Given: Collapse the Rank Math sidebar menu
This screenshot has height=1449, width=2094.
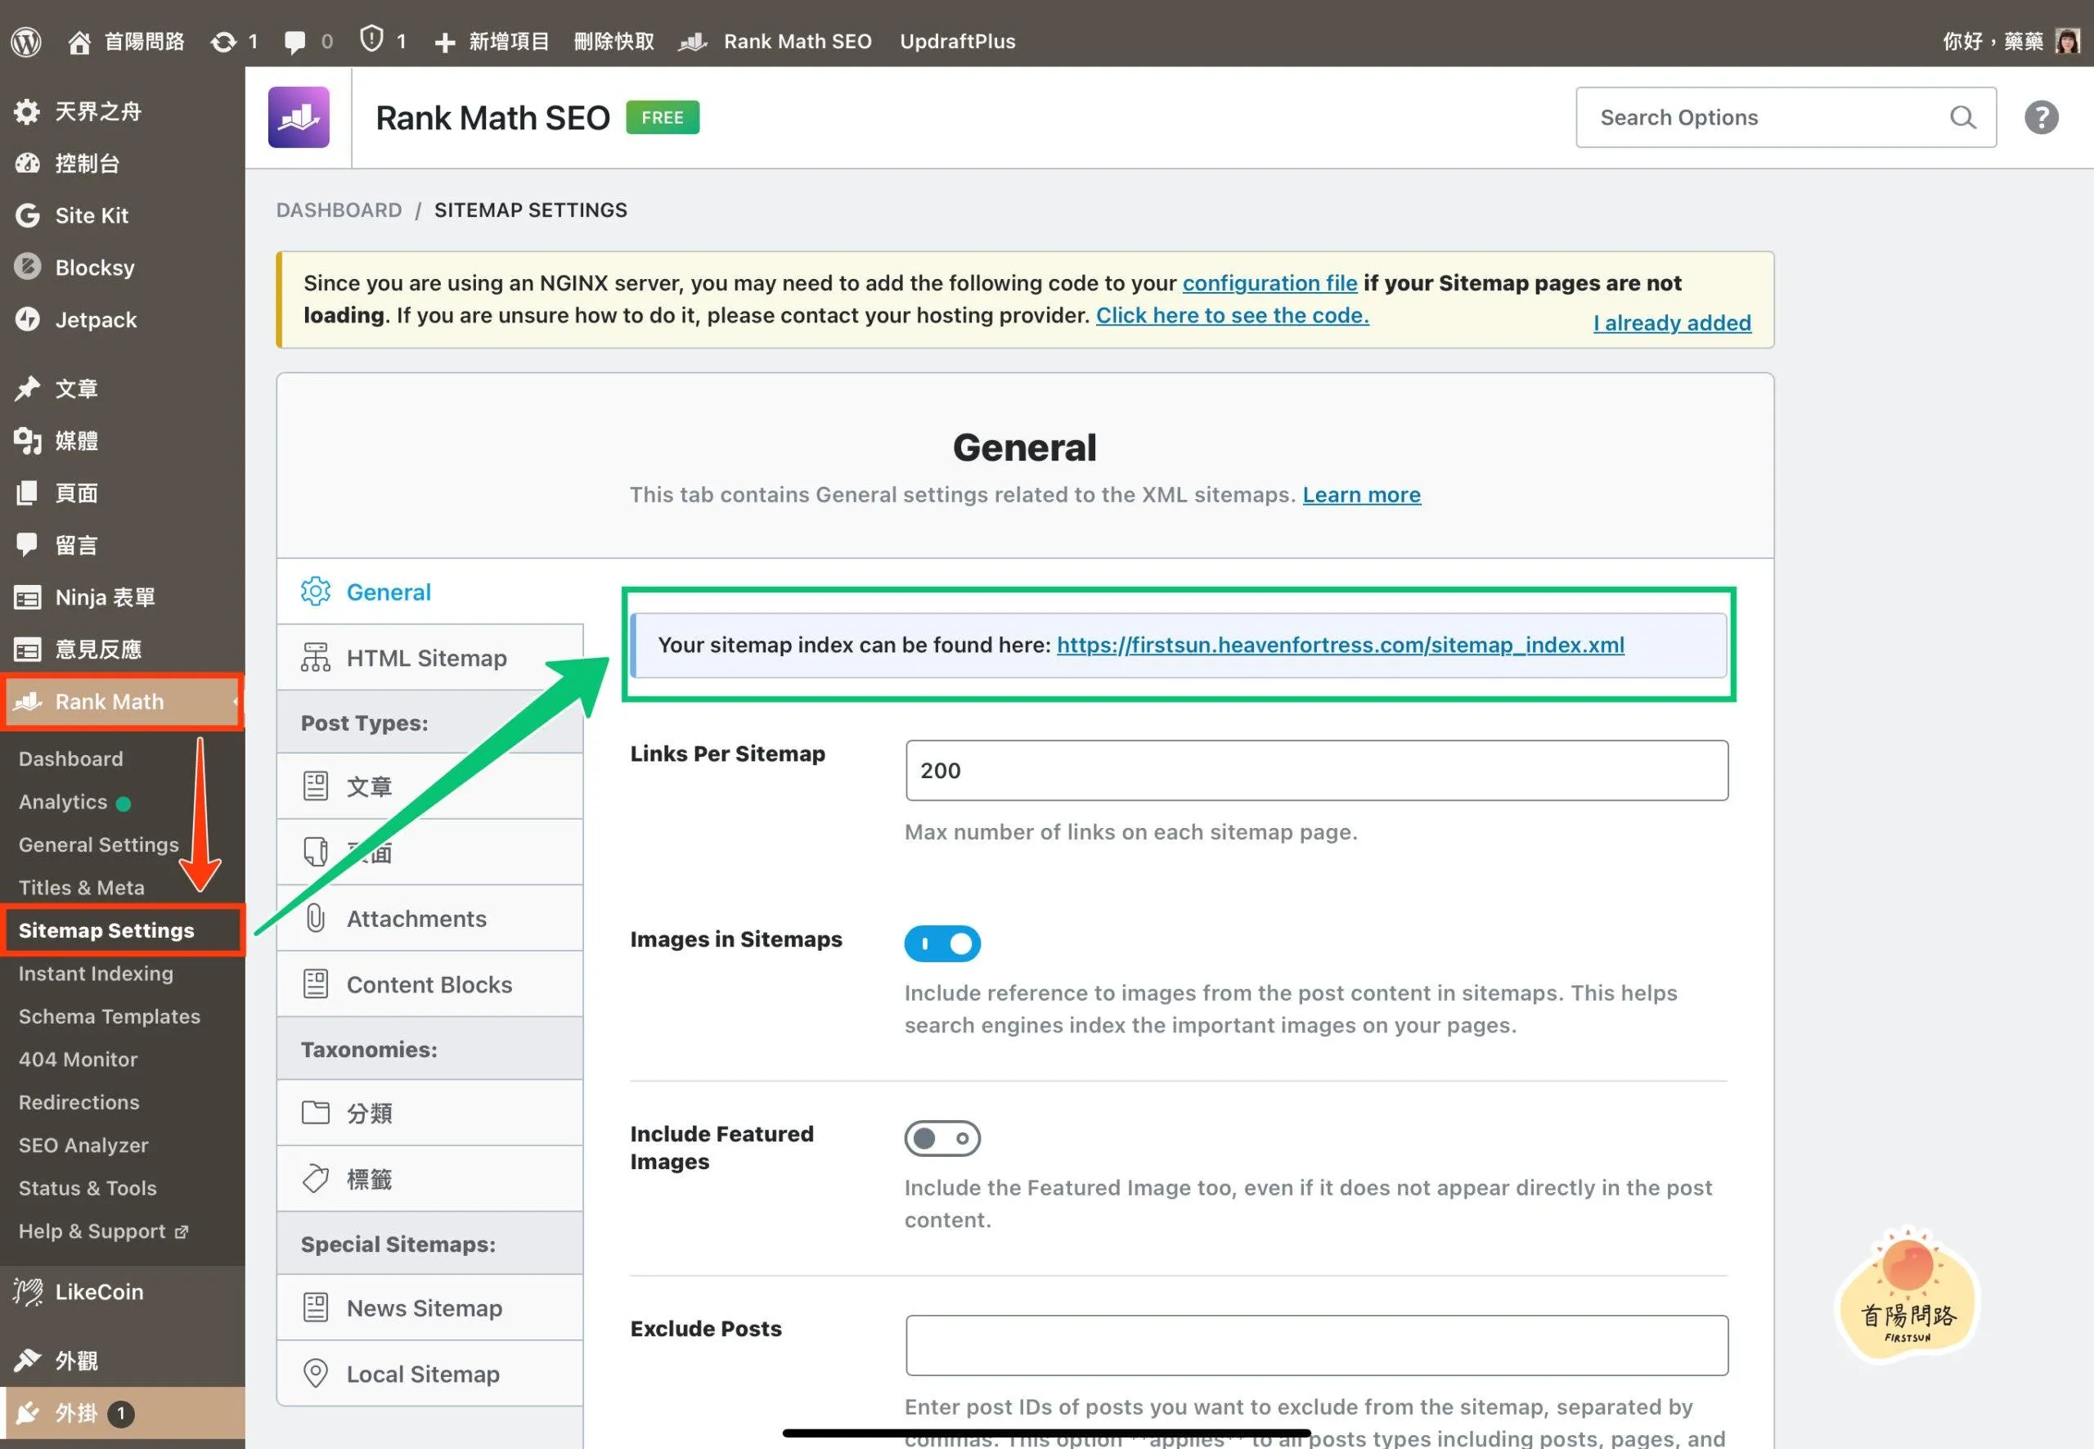Looking at the screenshot, I should (x=109, y=701).
